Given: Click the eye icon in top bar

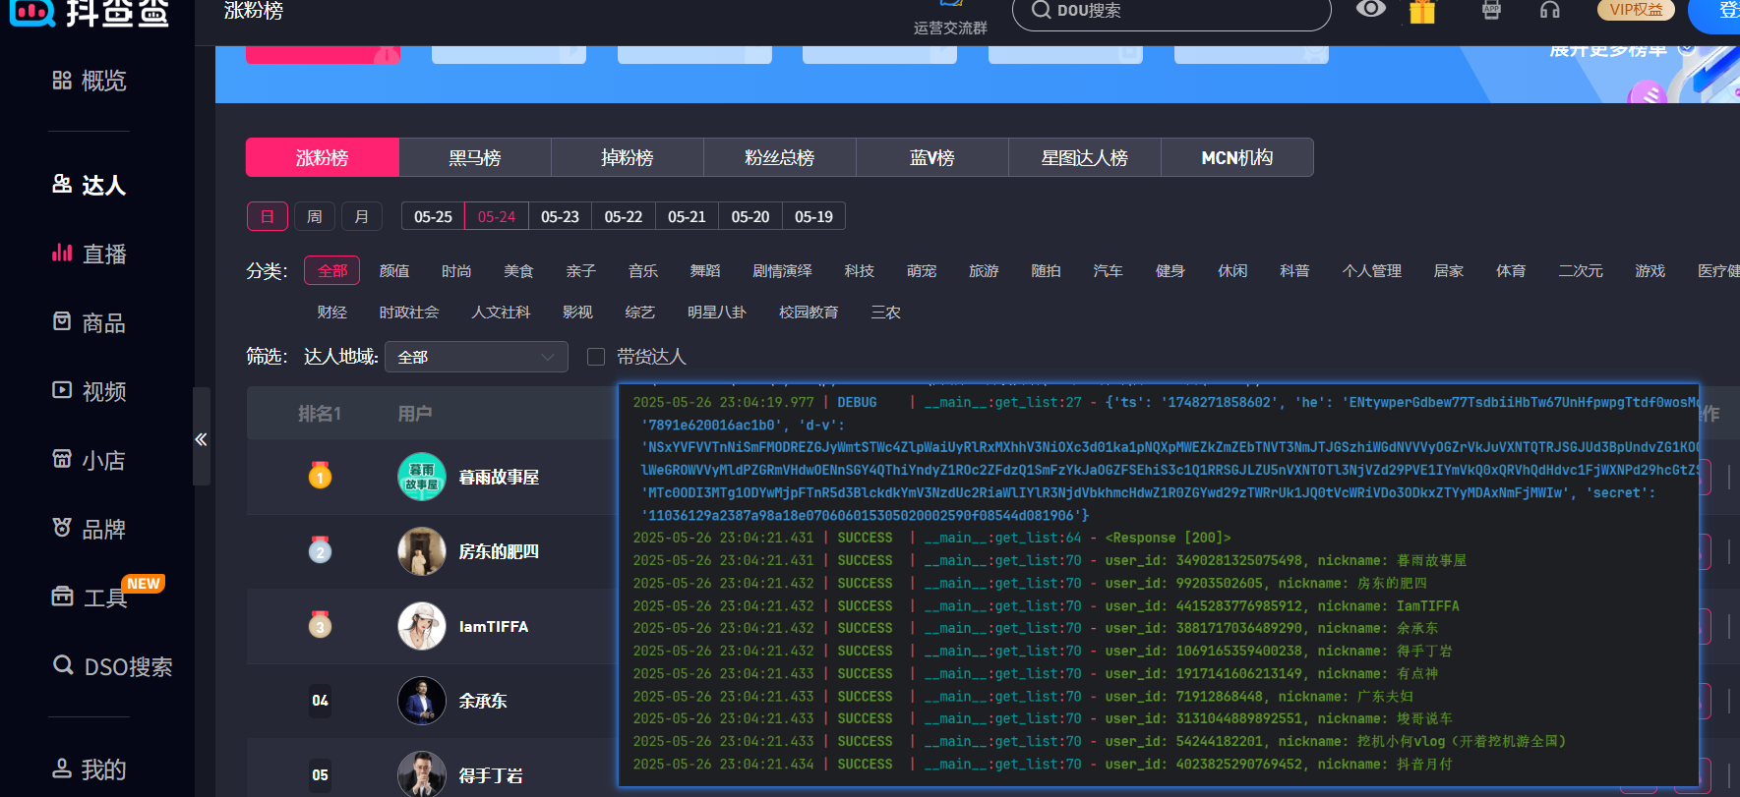Looking at the screenshot, I should click(x=1370, y=9).
